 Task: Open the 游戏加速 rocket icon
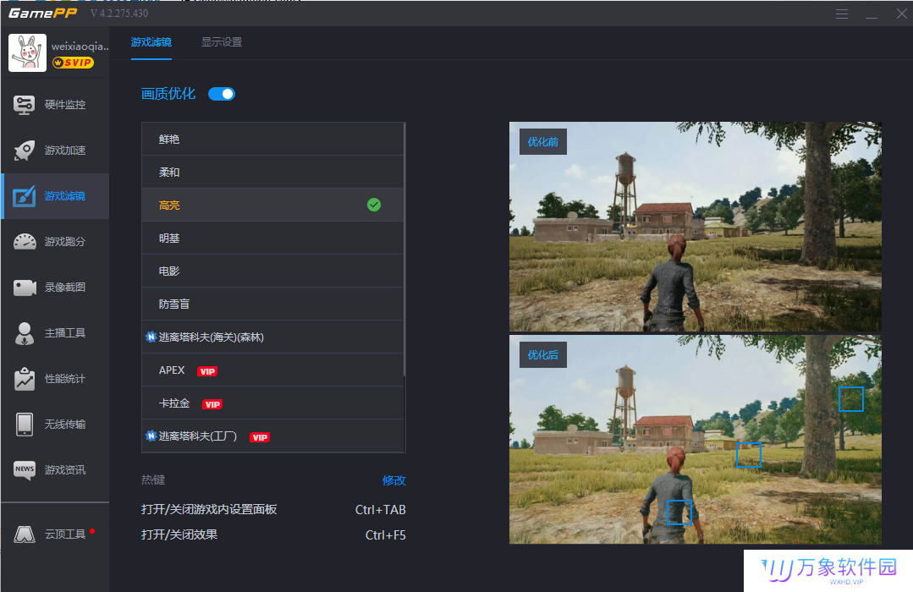pos(25,151)
